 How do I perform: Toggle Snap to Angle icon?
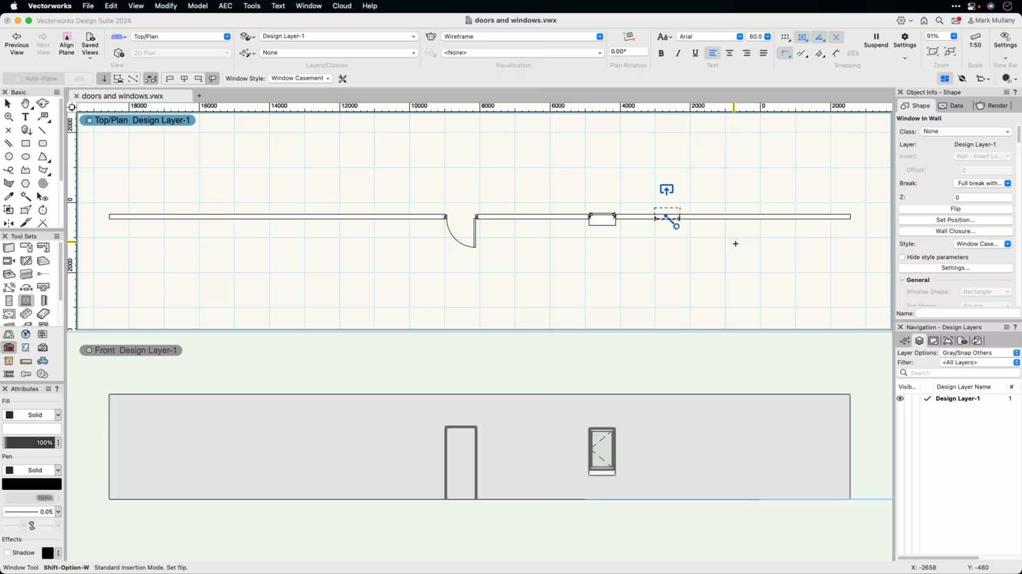click(x=819, y=37)
